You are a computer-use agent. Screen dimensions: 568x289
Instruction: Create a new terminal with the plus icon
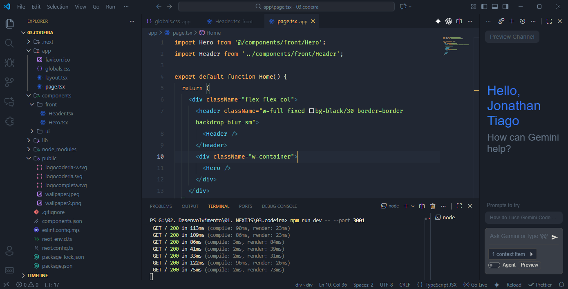405,206
